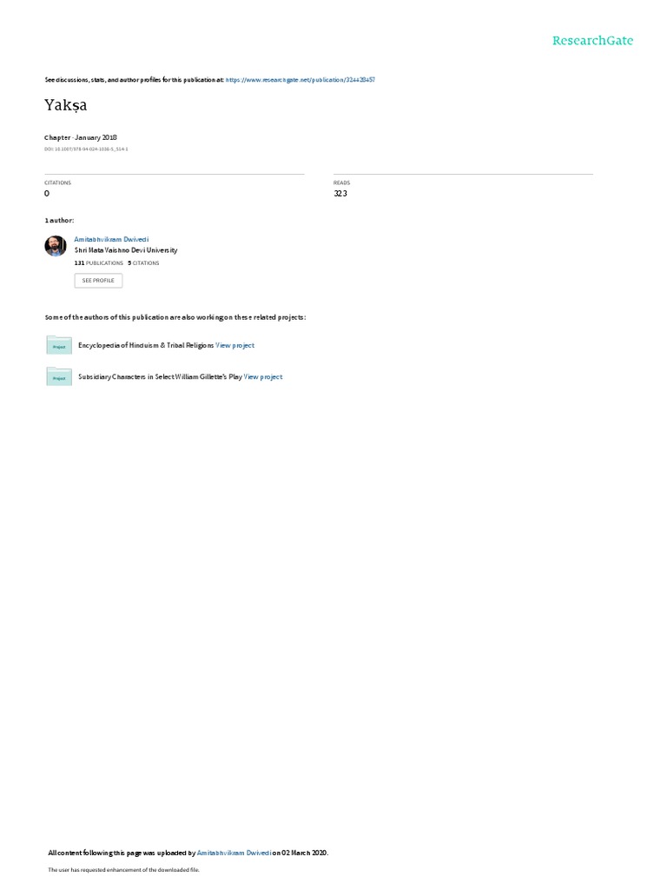Open Amitabhvikram Dwivedi author name link
This screenshot has height=890, width=667.
111,239
